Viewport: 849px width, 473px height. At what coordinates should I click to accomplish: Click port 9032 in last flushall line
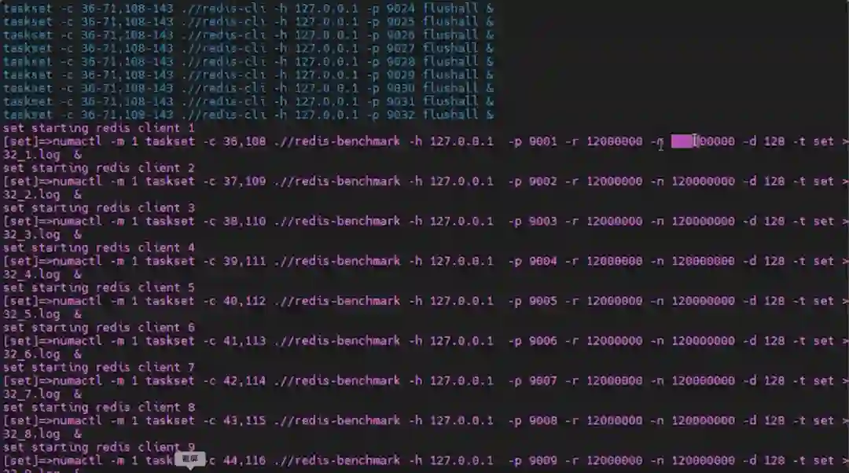(x=401, y=115)
